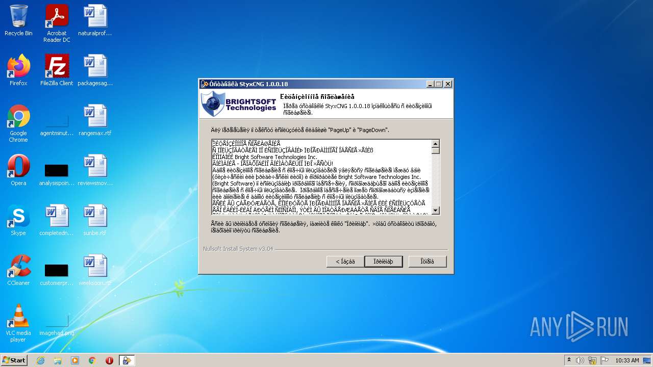653x367 pixels.
Task: Open FileZilla Client shortcut
Action: 57,70
